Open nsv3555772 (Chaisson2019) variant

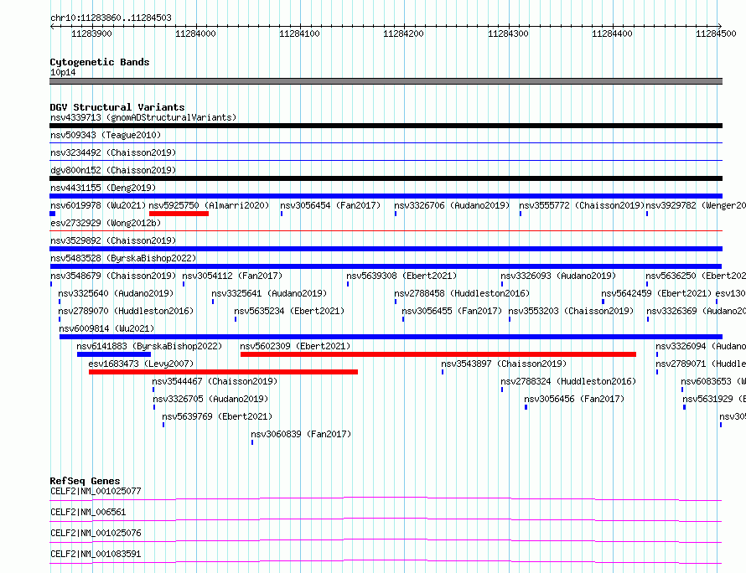pyautogui.click(x=582, y=205)
